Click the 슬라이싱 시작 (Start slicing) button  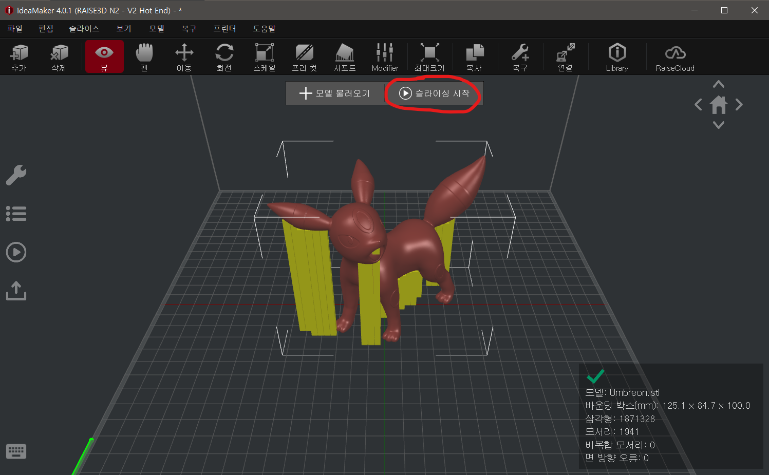434,93
